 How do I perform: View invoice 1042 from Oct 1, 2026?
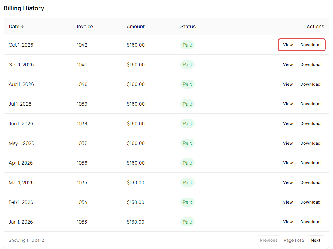point(288,45)
